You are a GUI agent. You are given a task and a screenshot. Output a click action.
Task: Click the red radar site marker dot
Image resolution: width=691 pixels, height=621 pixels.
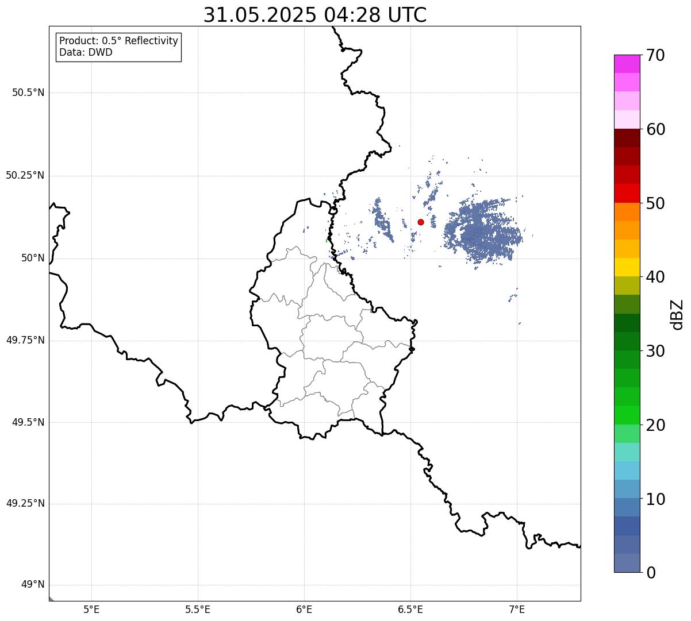[421, 222]
